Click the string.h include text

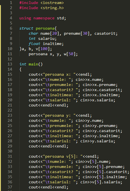click(x=52, y=8)
